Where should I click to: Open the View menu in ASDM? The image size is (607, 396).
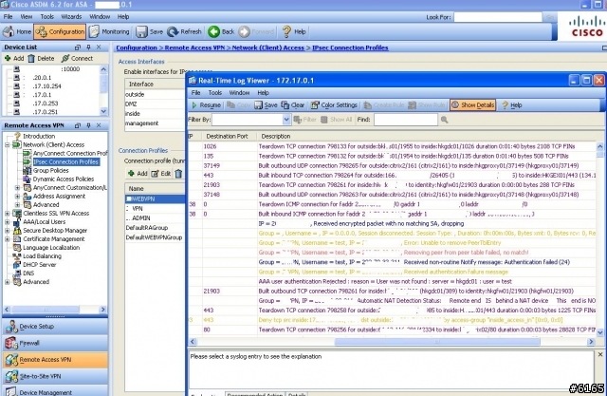point(27,17)
